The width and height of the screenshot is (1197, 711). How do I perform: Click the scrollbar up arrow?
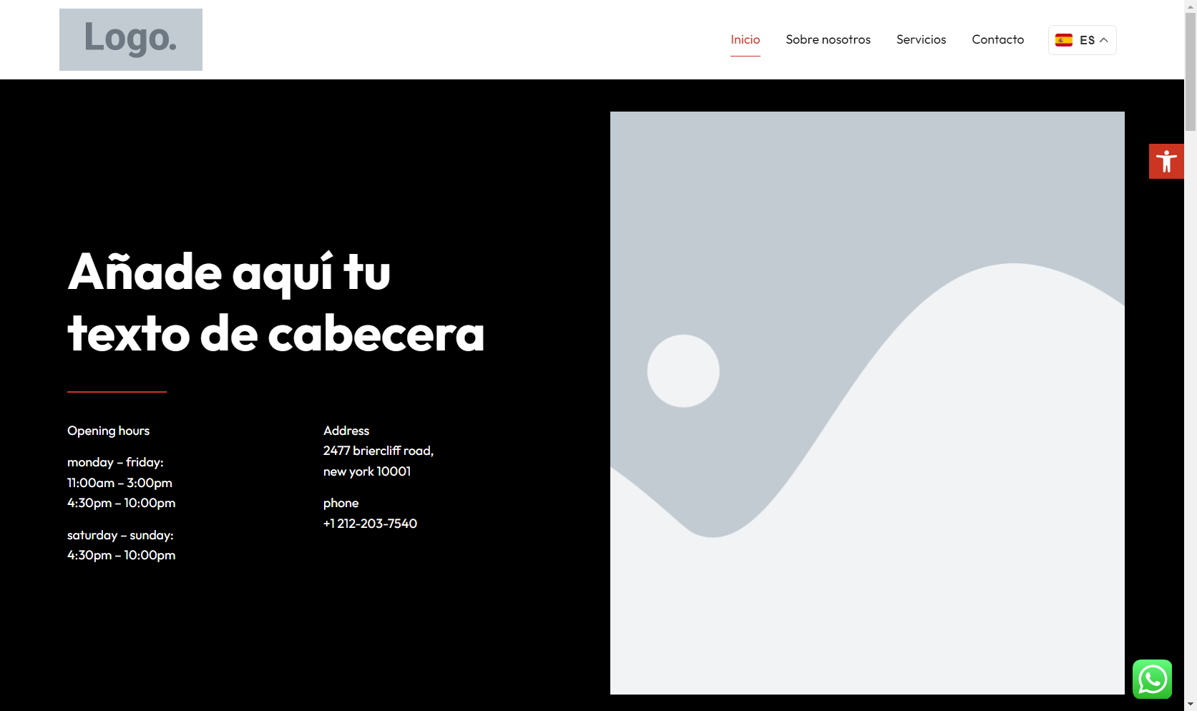pyautogui.click(x=1191, y=6)
